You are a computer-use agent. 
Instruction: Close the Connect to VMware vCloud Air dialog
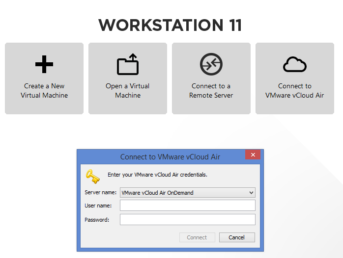point(253,155)
